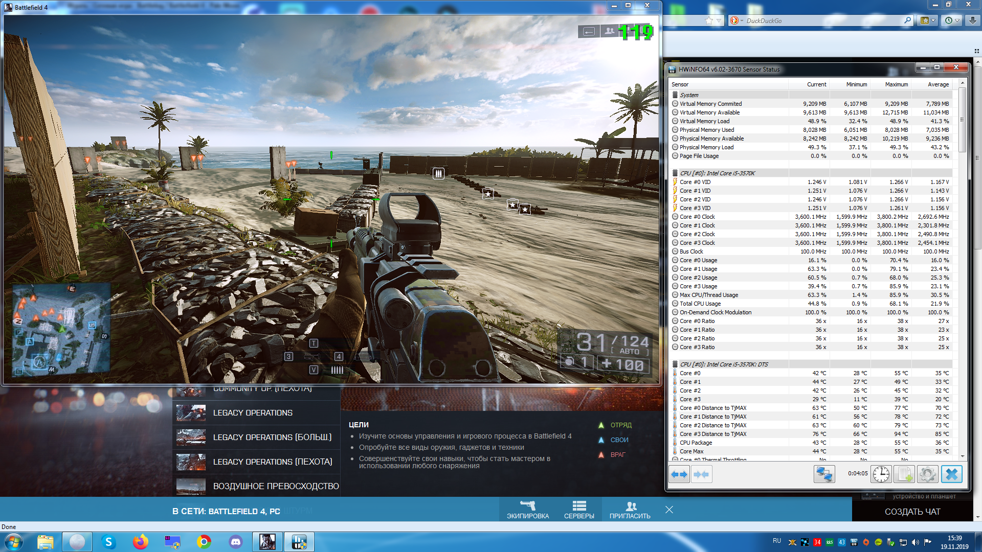This screenshot has height=552, width=982.
Task: Click СОЗДАТЬ ЧАТ button
Action: [x=912, y=512]
